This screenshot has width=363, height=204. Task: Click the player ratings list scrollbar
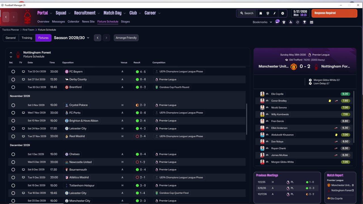point(354,117)
